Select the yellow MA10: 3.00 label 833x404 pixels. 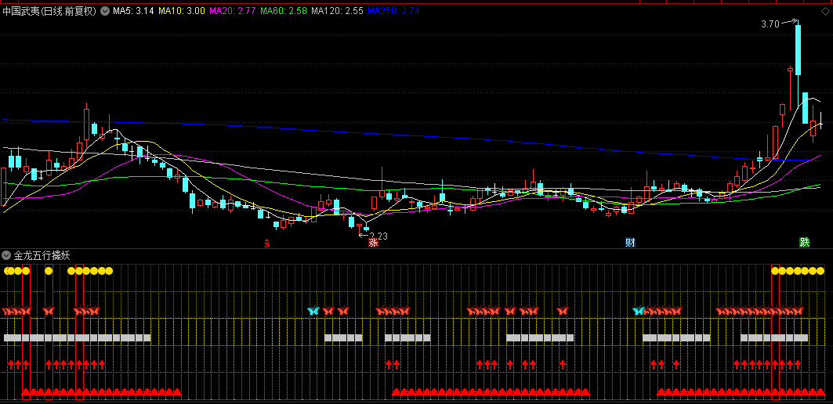coord(182,11)
